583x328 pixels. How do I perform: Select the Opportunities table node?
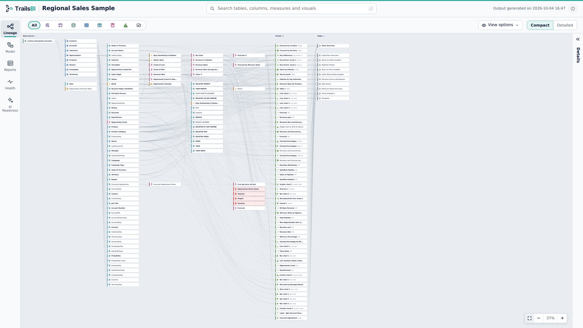coord(81,55)
